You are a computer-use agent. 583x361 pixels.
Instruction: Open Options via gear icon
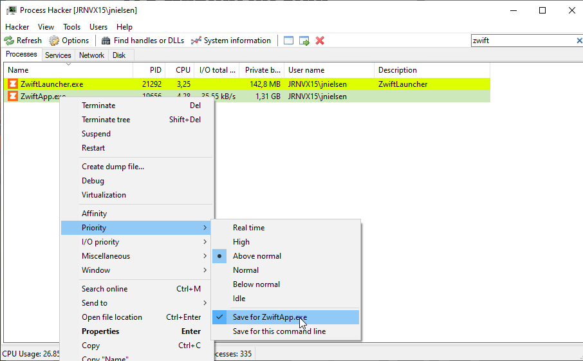(54, 41)
